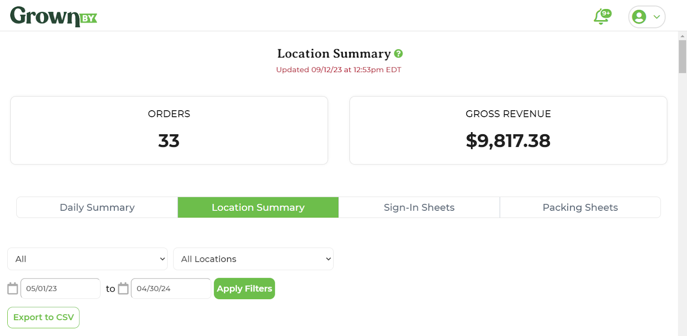This screenshot has width=687, height=336.
Task: Open the 'All Locations' dropdown
Action: (x=253, y=259)
